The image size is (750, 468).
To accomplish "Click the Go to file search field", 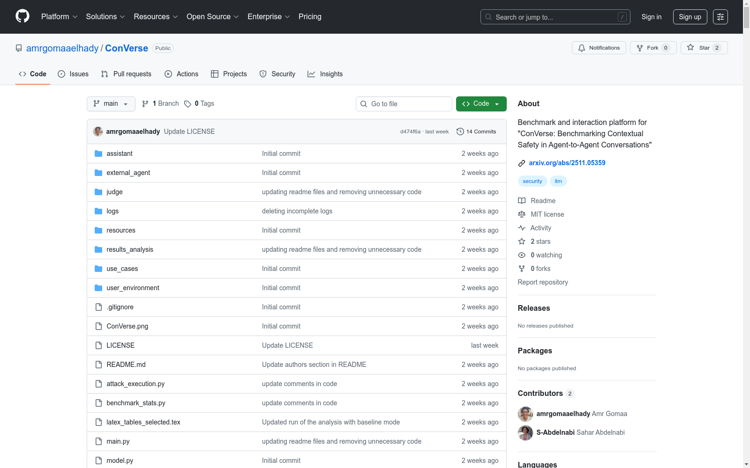I will click(404, 104).
